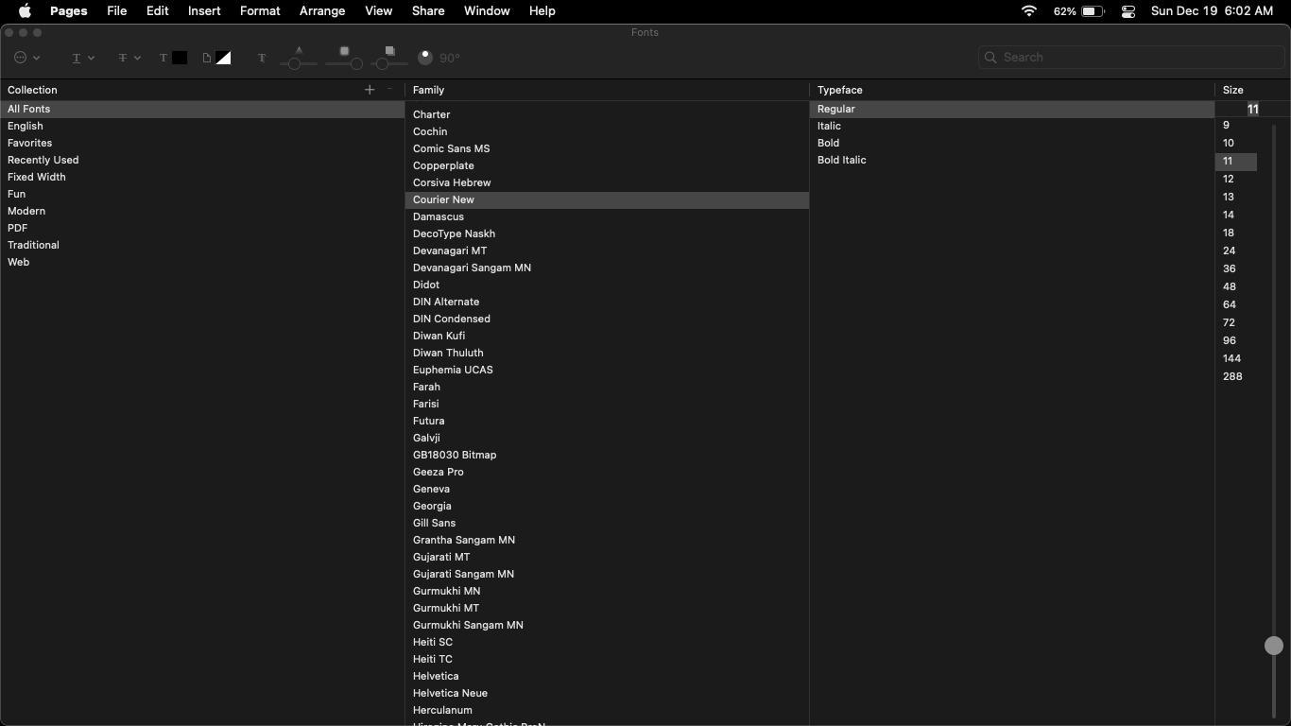Open the Arrange menu
Viewport: 1291px width, 726px height.
322,11
